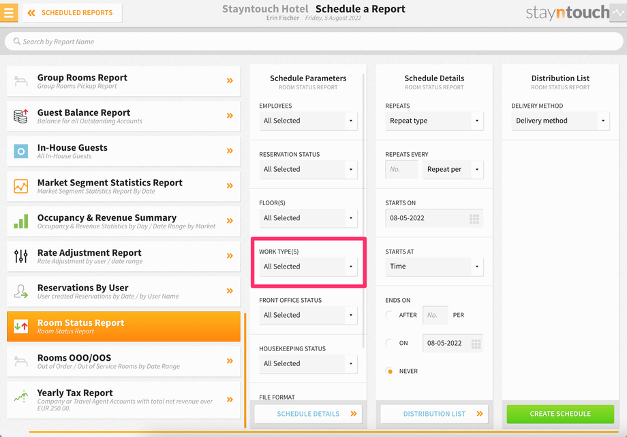Select the In-House Guests report item
Screen dimensions: 627x437
123,151
